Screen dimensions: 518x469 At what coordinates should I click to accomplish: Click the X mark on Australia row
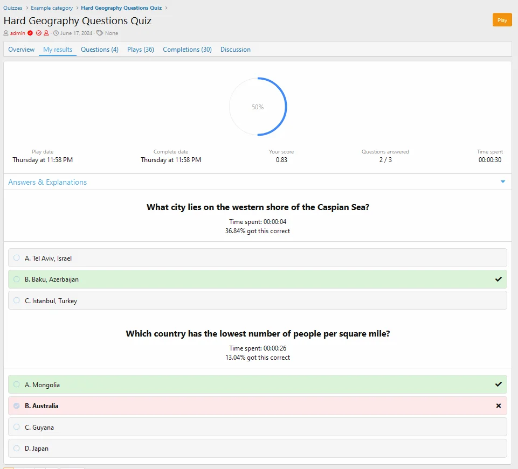click(498, 406)
